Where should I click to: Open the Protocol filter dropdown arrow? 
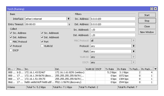tap(133, 46)
